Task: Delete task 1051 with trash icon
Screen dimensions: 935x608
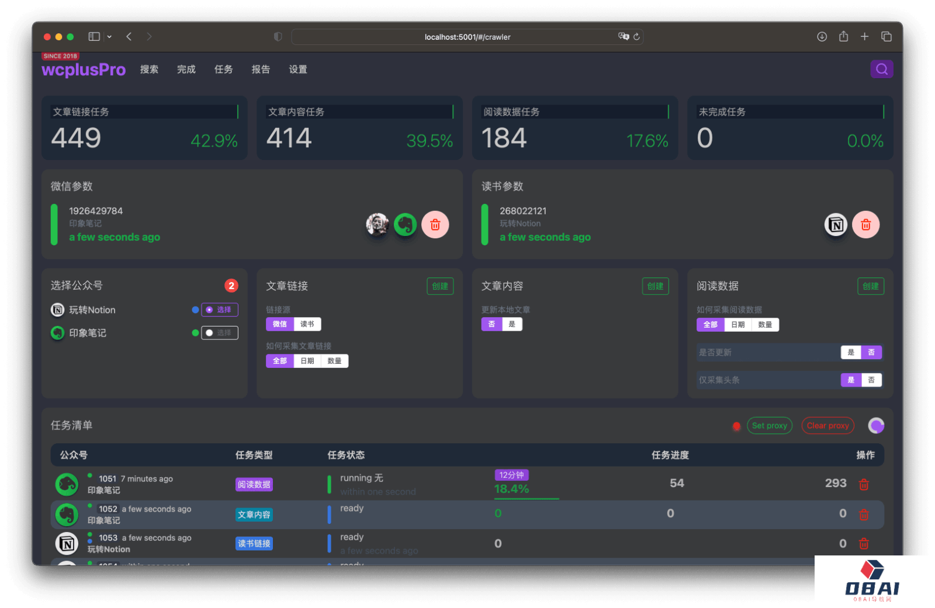Action: click(864, 484)
